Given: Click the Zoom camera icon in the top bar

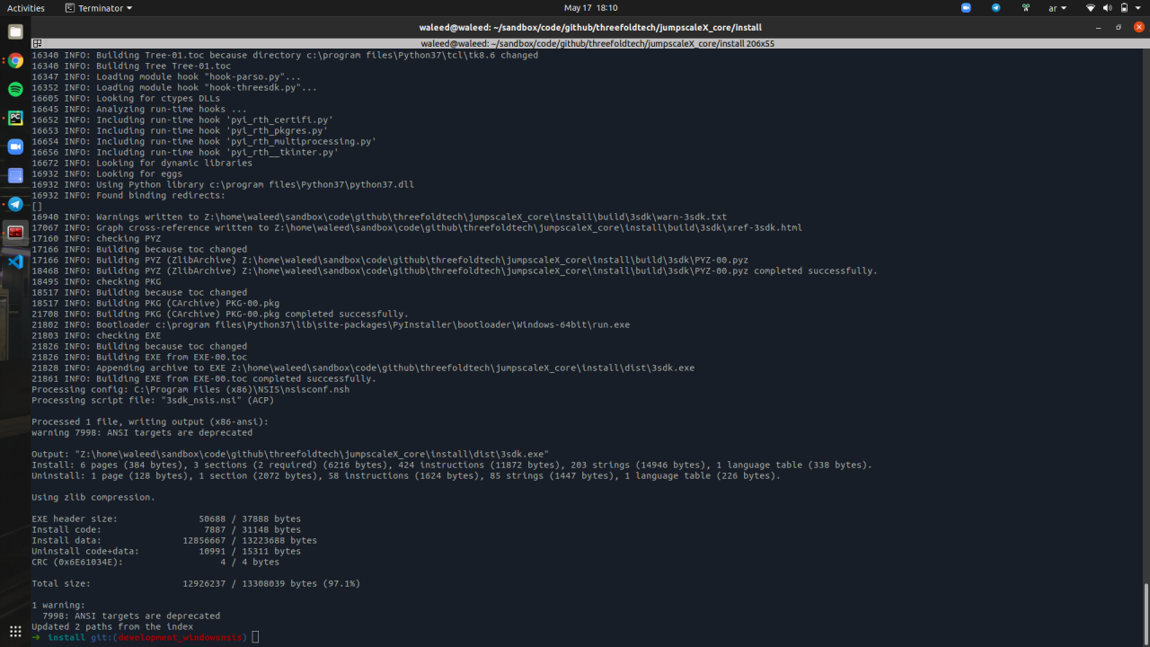Looking at the screenshot, I should pos(966,7).
